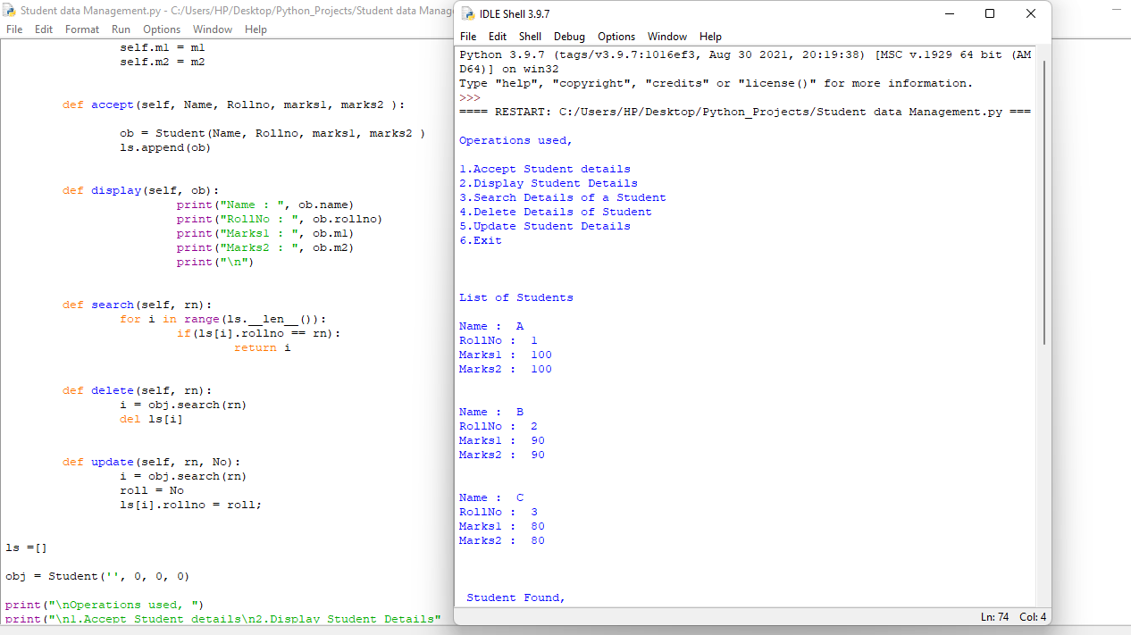Click the 'Col: 4' status indicator
This screenshot has height=635, width=1131.
point(1034,617)
